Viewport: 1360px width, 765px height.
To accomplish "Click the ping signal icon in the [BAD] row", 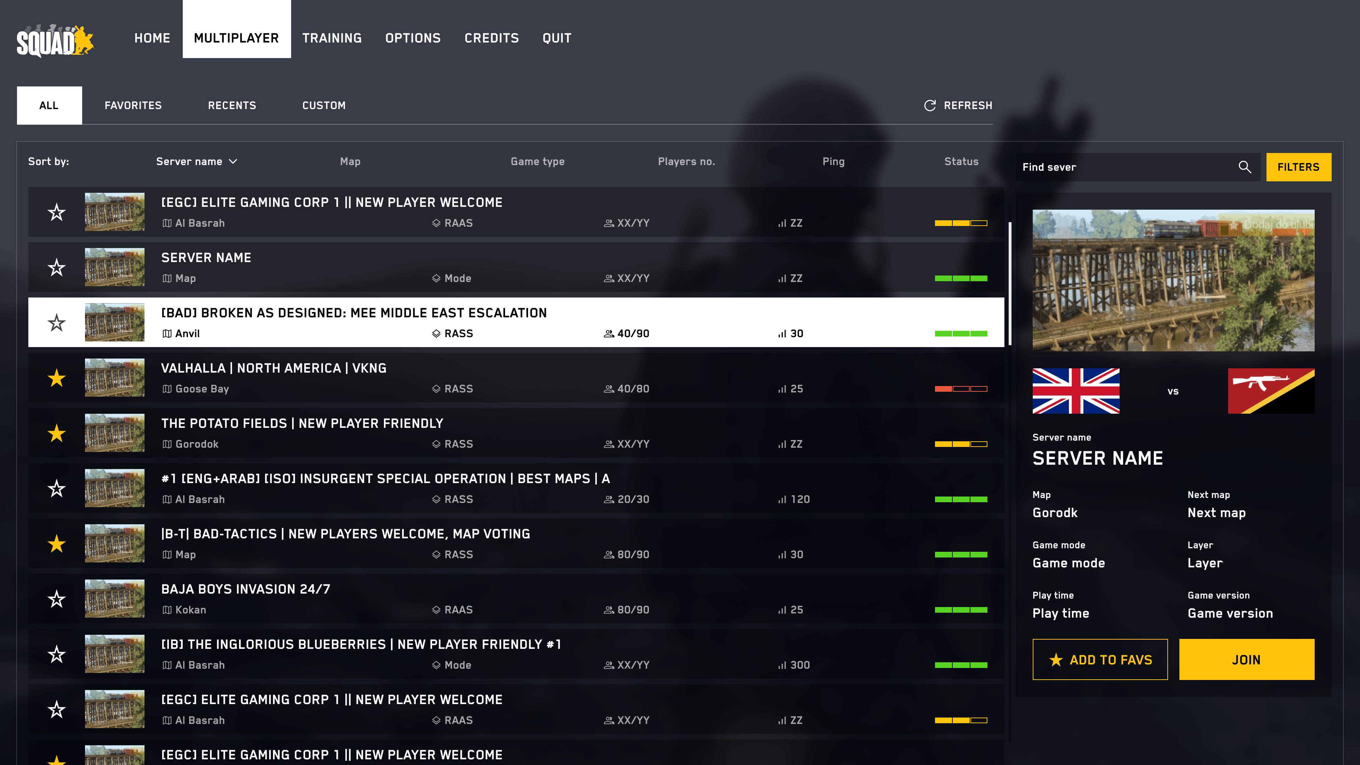I will point(782,334).
